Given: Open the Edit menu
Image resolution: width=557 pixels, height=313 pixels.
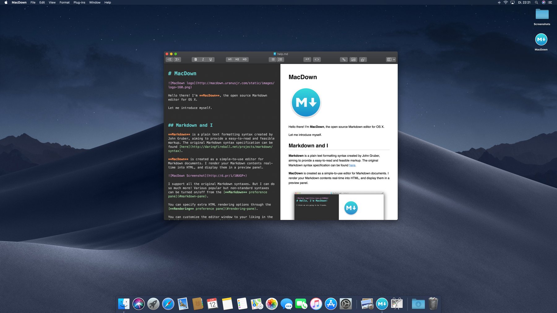Looking at the screenshot, I should tap(42, 2).
